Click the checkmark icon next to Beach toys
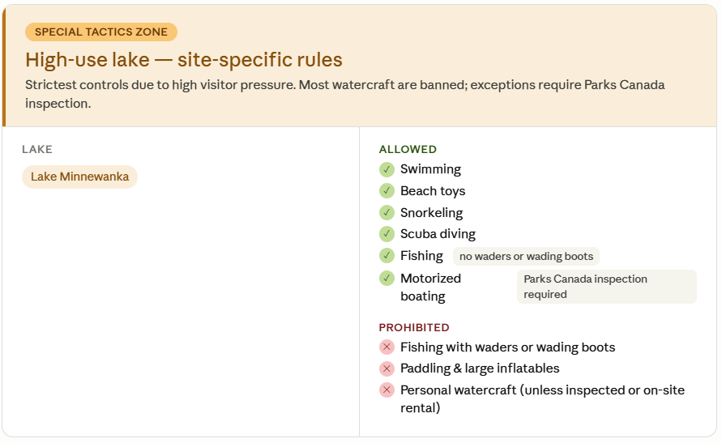722x443 pixels. coord(387,191)
